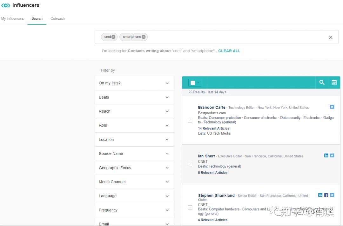
Task: Click the last 14 days text
Action: [217, 92]
